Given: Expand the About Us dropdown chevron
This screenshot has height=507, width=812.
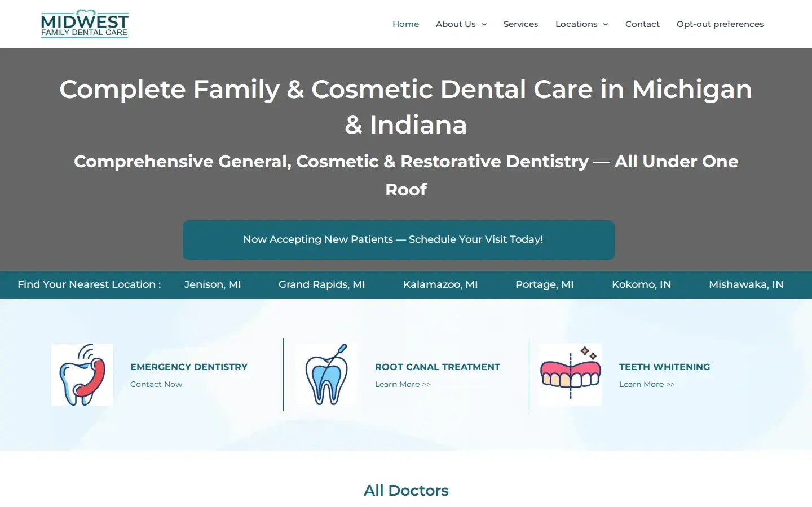Looking at the screenshot, I should point(484,24).
